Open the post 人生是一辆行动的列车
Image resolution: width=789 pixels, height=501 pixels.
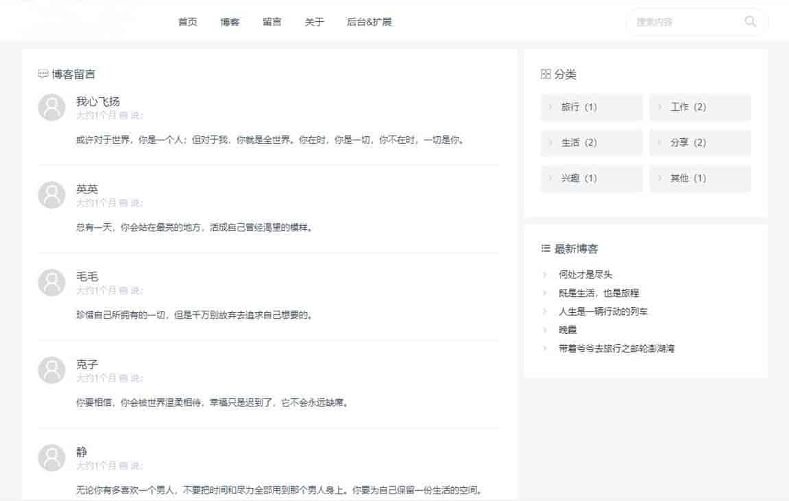pos(603,311)
